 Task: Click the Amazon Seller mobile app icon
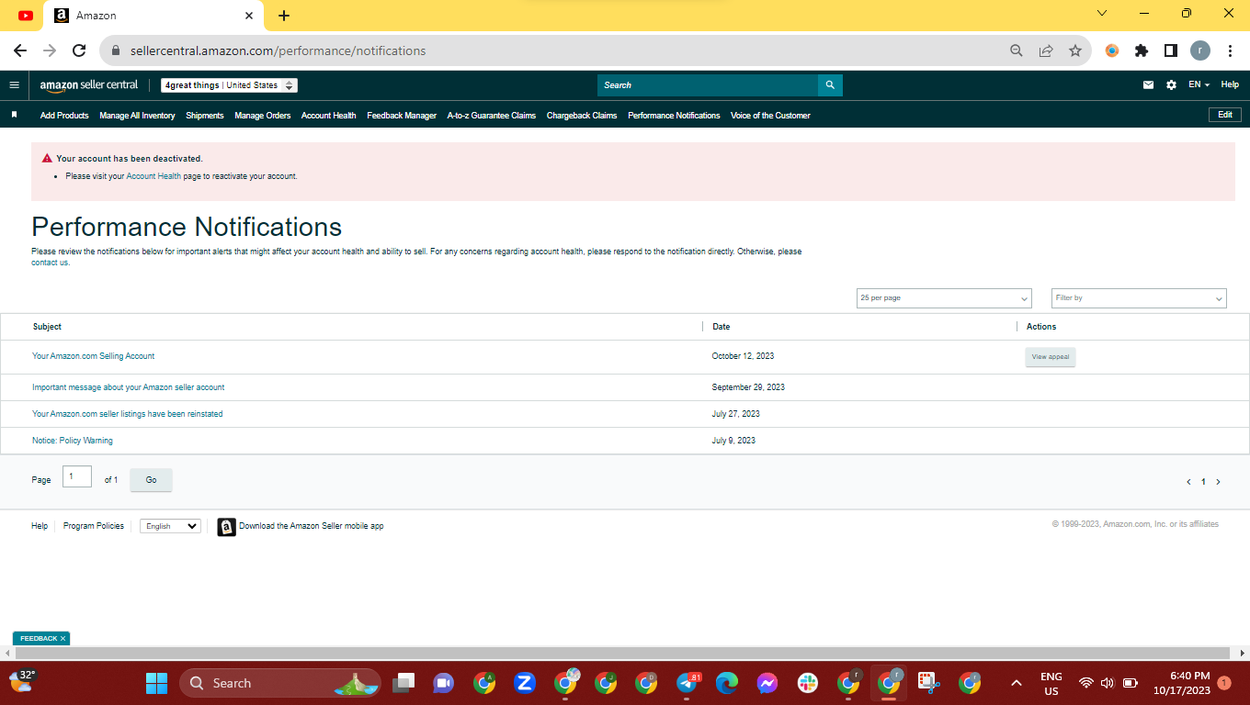pyautogui.click(x=227, y=527)
